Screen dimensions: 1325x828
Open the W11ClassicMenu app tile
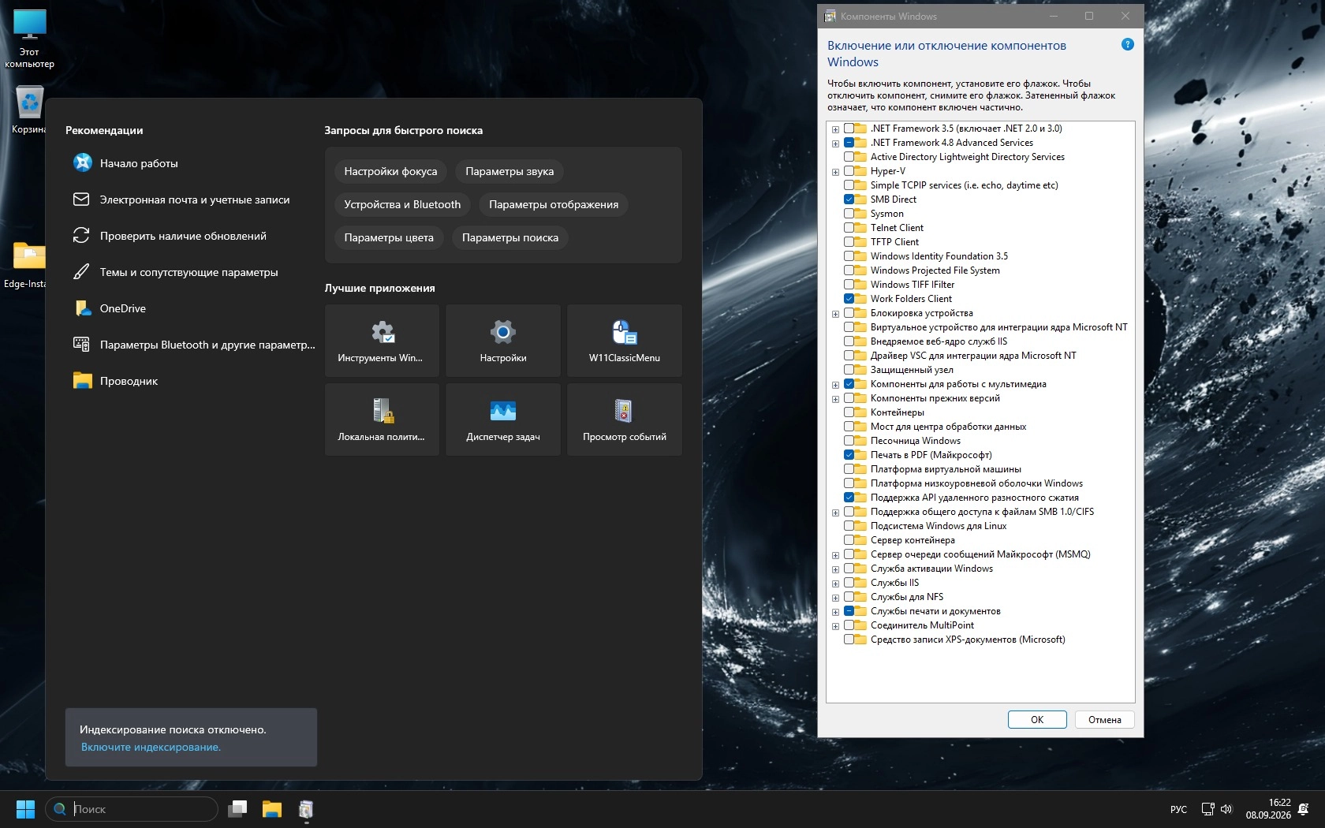(625, 341)
